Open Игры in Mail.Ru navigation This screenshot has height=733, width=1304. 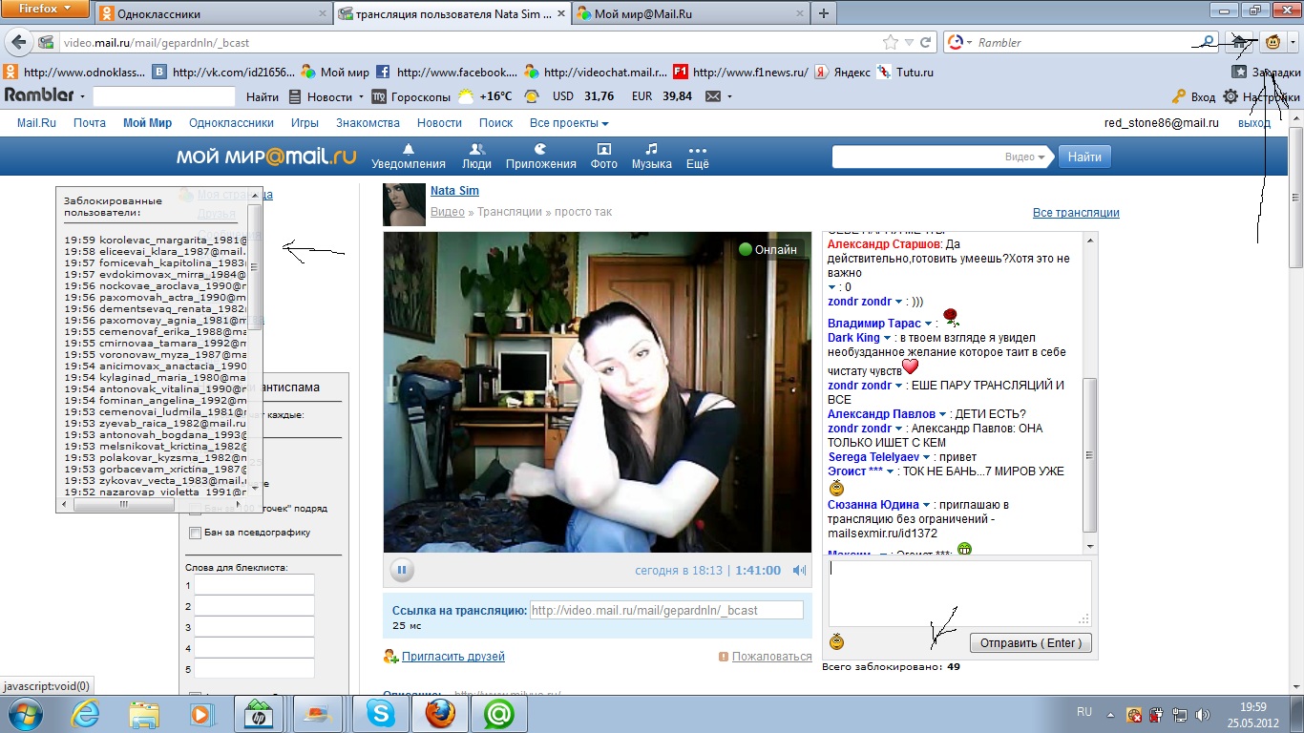coord(305,123)
